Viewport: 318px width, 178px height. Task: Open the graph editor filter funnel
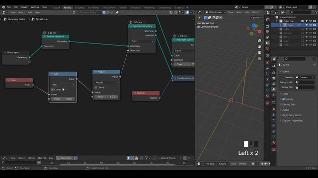point(147,158)
